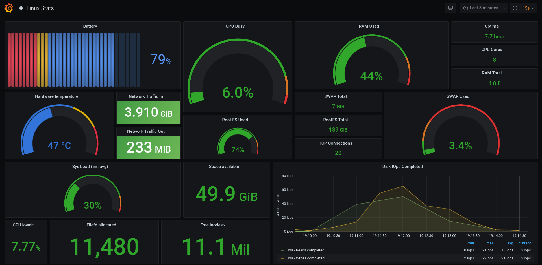Toggle visibility of sda Reads completed series
This screenshot has height=265, width=542.
coord(305,250)
